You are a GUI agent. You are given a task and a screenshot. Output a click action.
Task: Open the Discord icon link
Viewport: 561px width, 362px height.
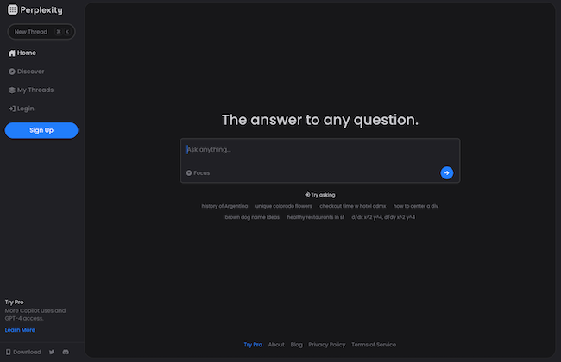tap(66, 352)
